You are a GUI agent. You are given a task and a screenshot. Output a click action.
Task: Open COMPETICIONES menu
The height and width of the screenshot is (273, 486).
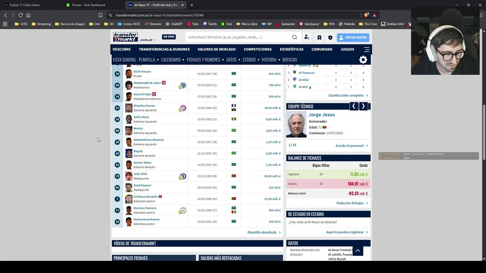coord(257,49)
